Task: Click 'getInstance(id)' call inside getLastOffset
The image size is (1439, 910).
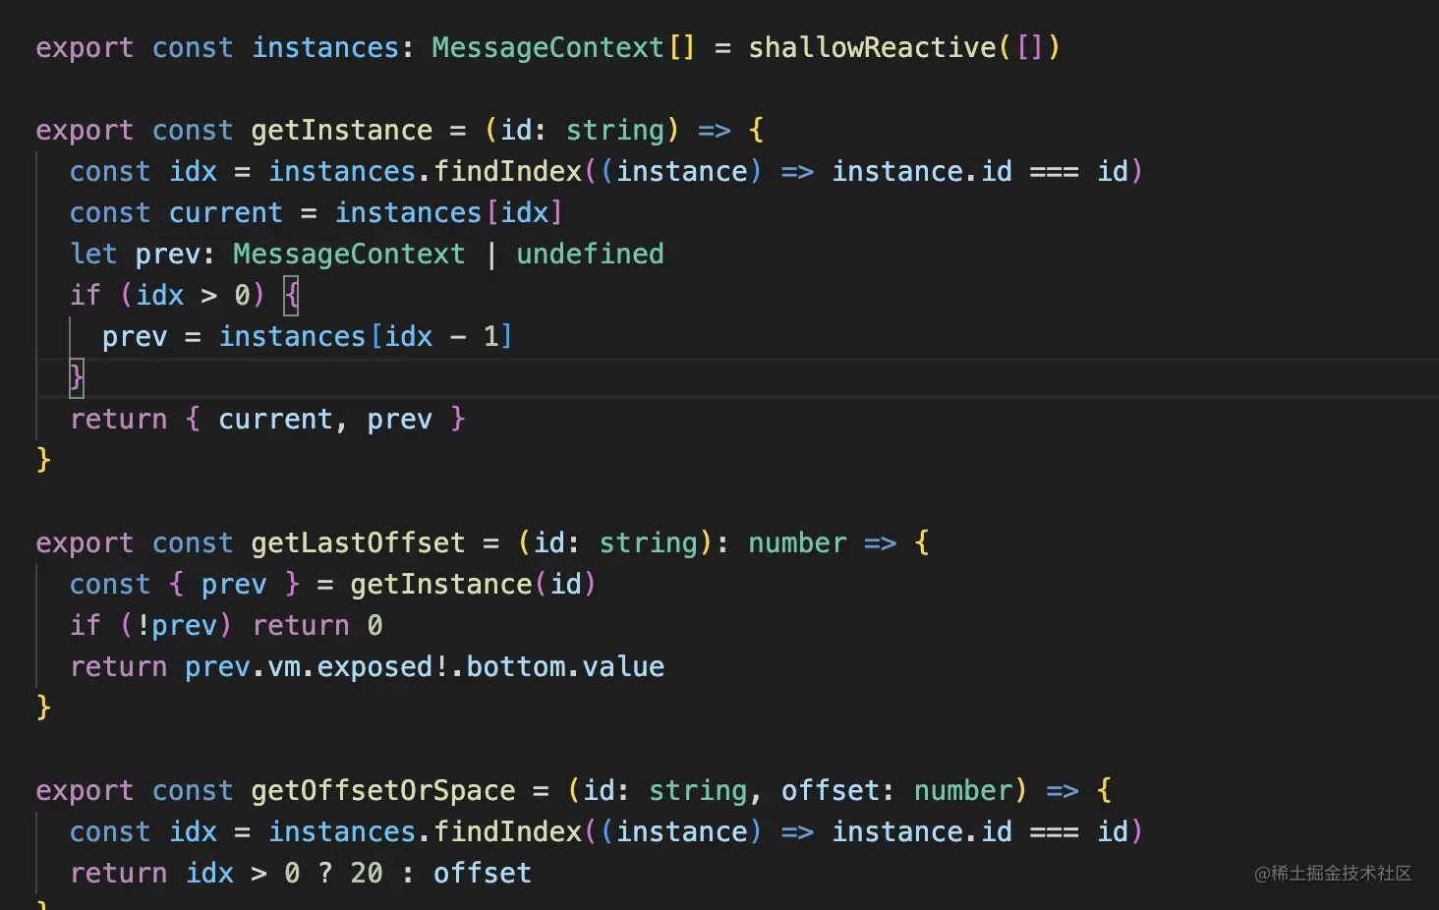Action: point(473,584)
